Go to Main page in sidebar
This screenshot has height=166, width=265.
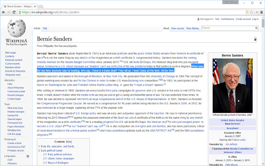[x=10, y=53]
